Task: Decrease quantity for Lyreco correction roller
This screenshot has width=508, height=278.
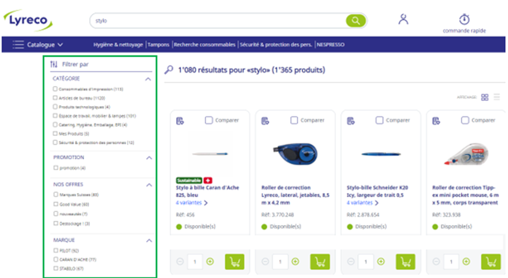Action: [265, 261]
